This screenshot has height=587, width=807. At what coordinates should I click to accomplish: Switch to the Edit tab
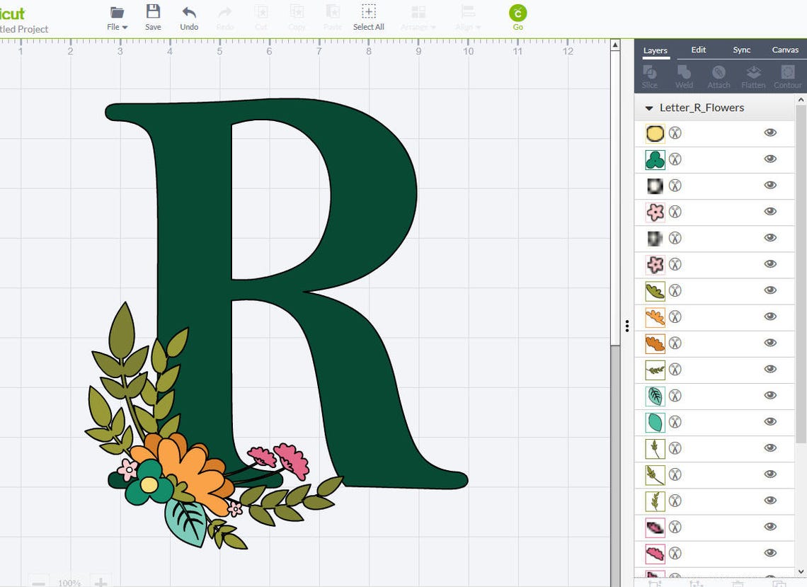coord(698,50)
